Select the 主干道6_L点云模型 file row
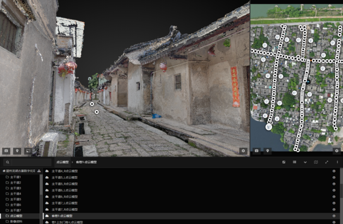The width and height of the screenshot is (343, 224). pos(192,190)
